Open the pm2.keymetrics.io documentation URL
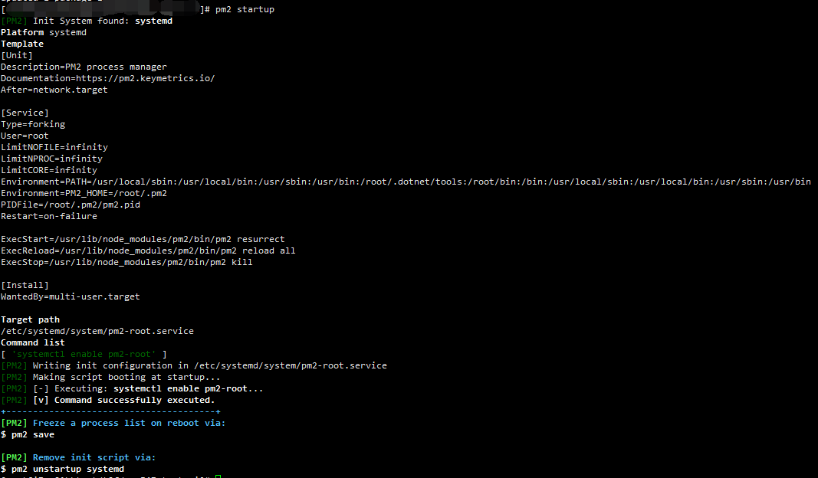The image size is (818, 478). [x=144, y=78]
